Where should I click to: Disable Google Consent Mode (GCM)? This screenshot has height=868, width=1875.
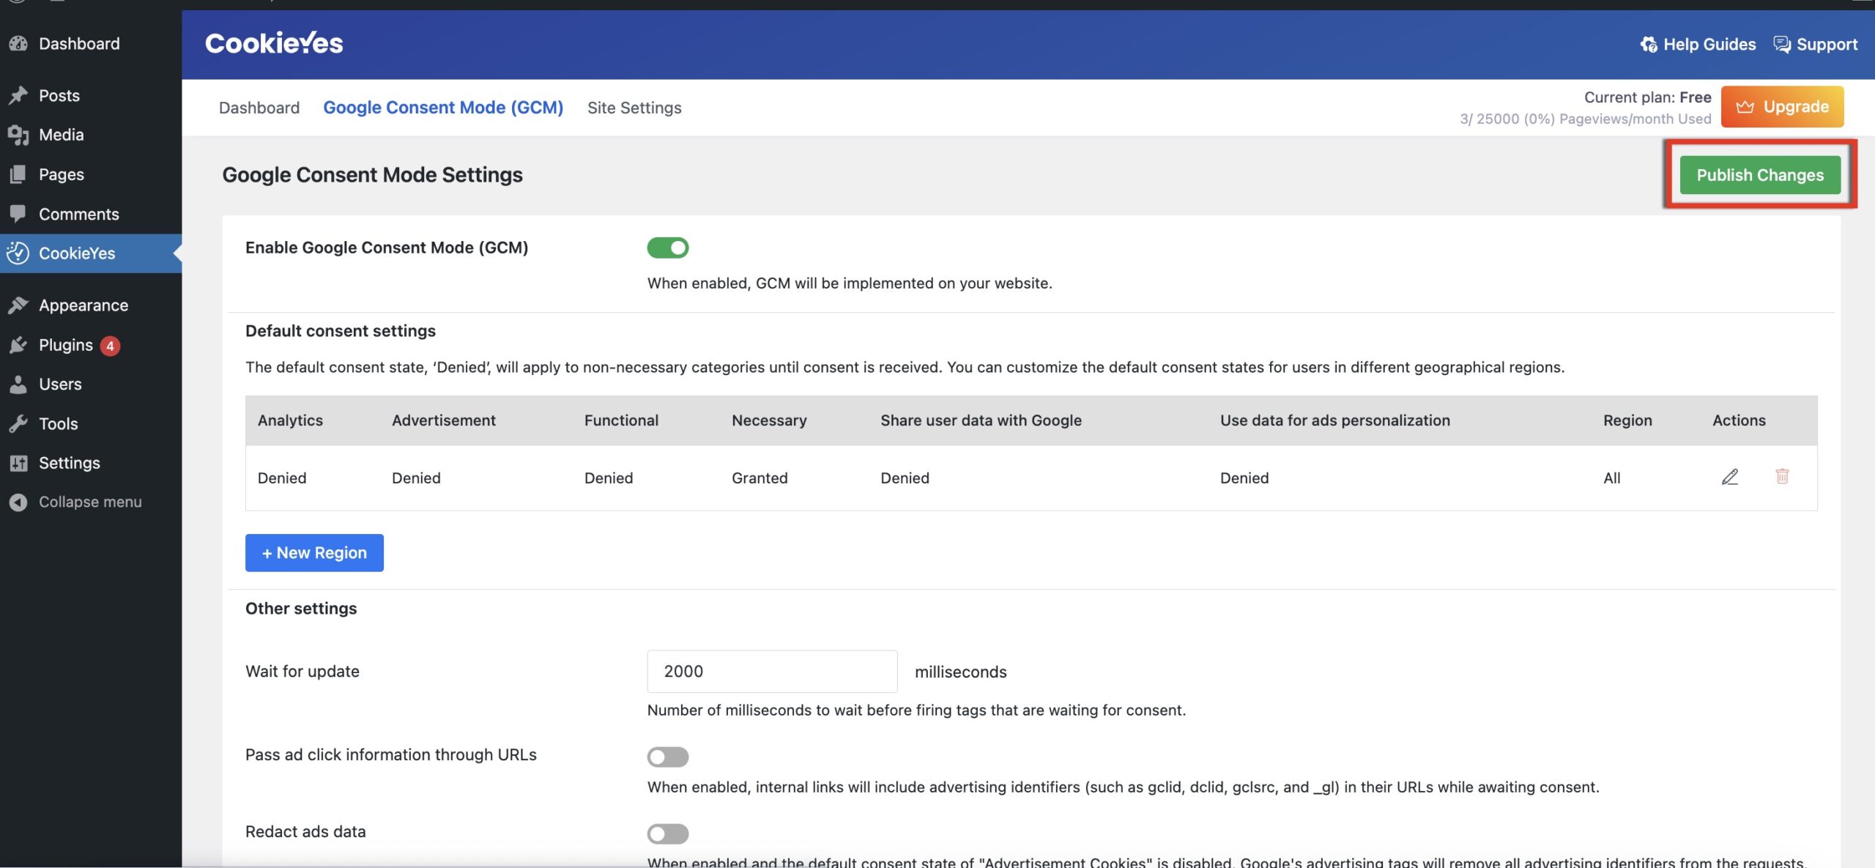pos(668,248)
